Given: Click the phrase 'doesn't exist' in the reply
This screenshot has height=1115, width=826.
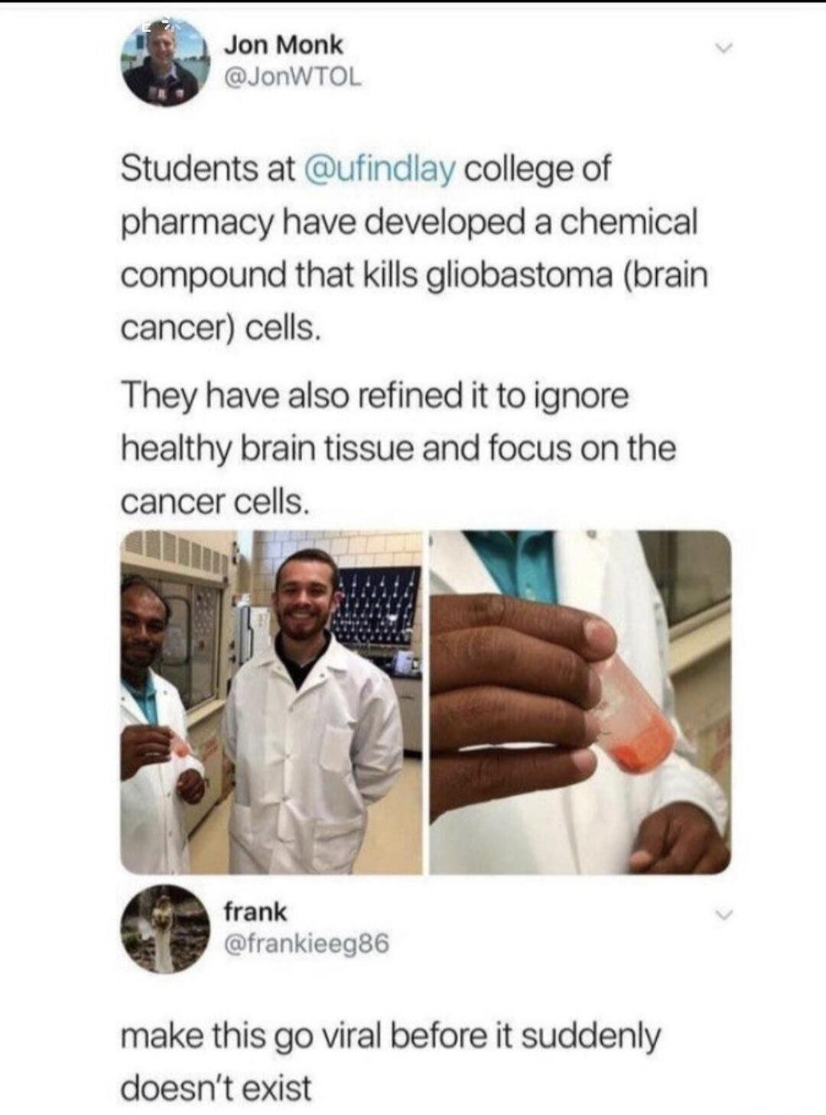Looking at the screenshot, I should [216, 1087].
